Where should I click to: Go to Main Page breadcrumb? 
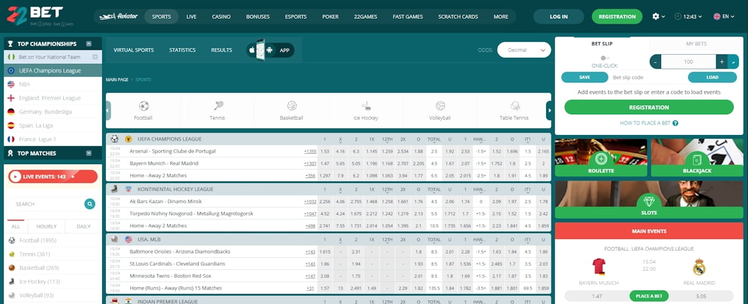click(117, 80)
